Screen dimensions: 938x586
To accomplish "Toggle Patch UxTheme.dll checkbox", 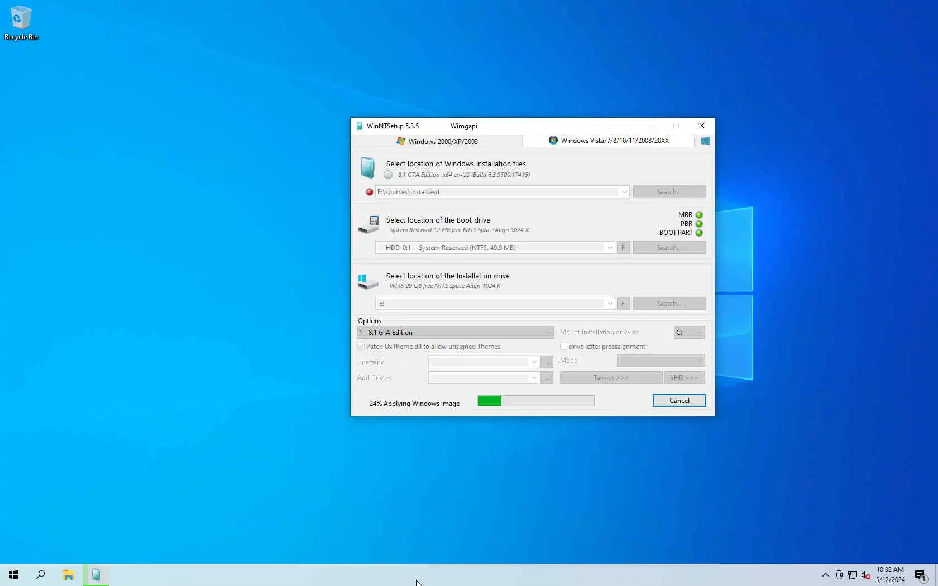I will pos(361,347).
